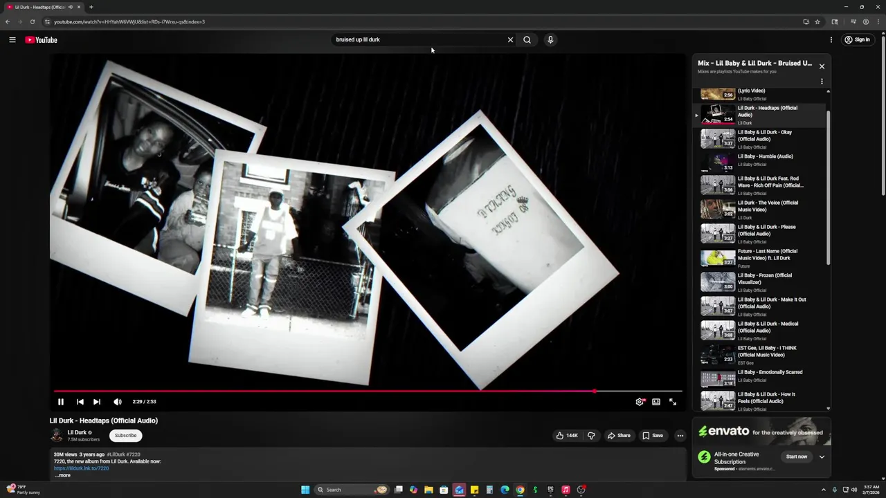
Task: Open the YouTube hamburger guide menu
Action: (x=12, y=39)
